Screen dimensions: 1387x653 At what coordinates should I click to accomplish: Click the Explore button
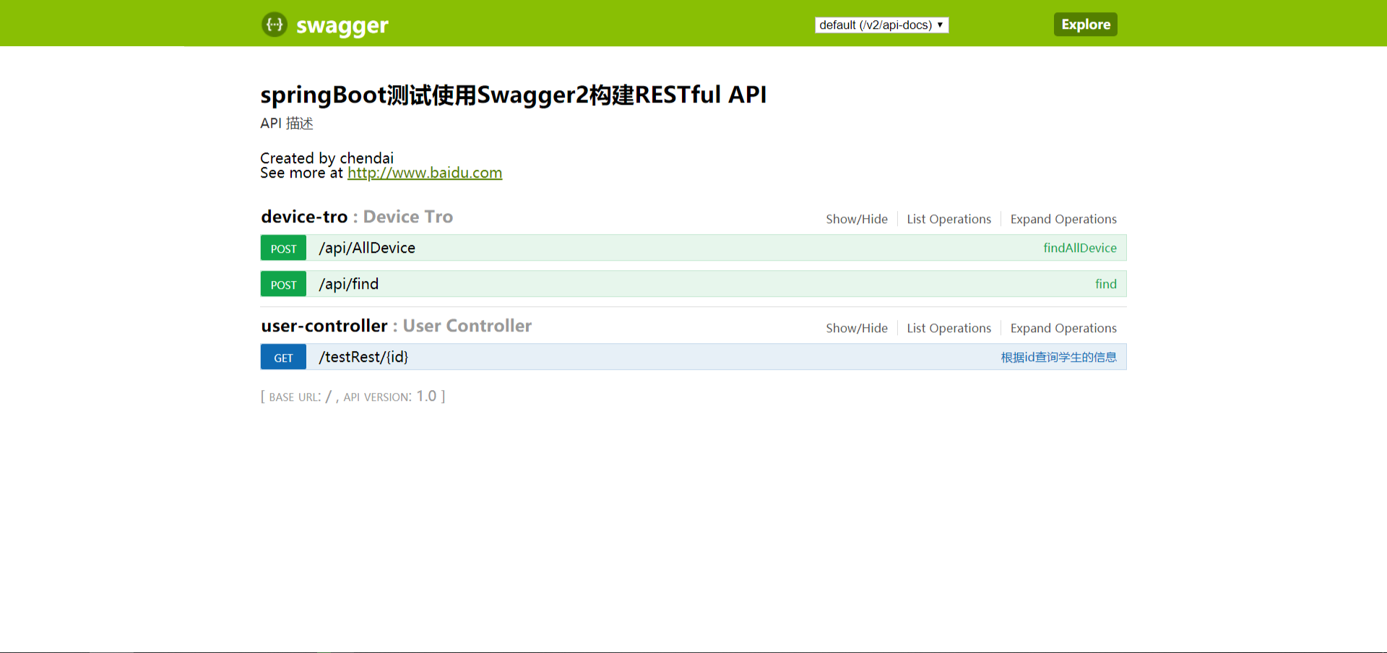point(1085,25)
